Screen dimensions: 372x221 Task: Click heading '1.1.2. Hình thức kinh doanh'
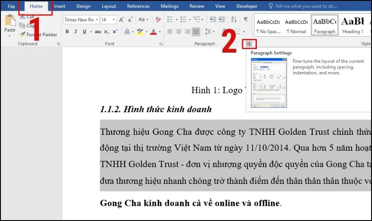[x=155, y=109]
